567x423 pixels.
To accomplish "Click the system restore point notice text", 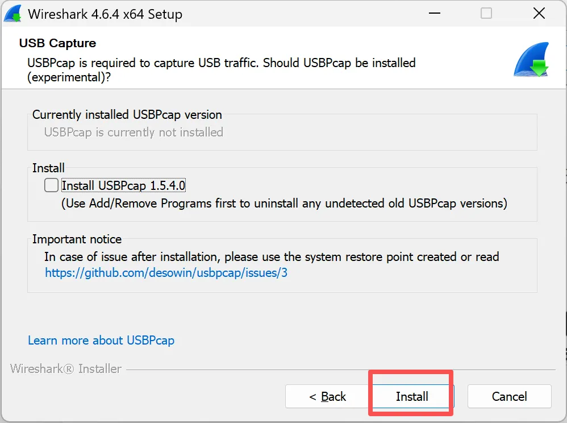I will (x=272, y=257).
